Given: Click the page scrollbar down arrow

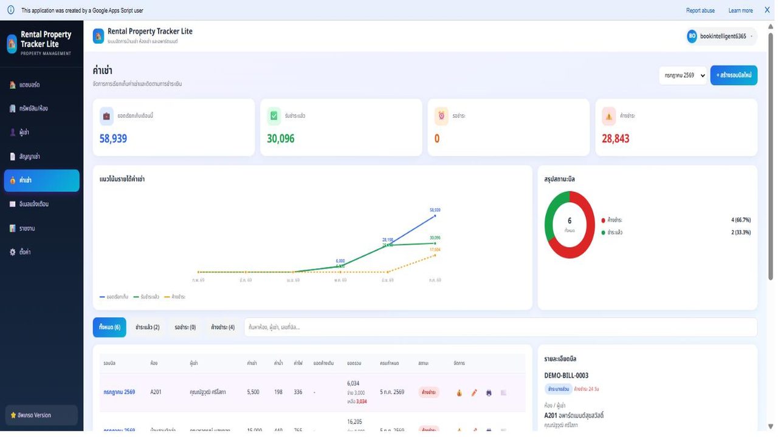Looking at the screenshot, I should [771, 426].
